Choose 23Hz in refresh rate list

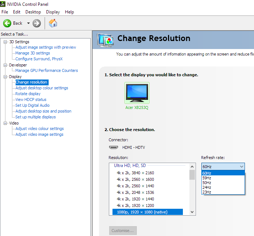tap(223, 192)
